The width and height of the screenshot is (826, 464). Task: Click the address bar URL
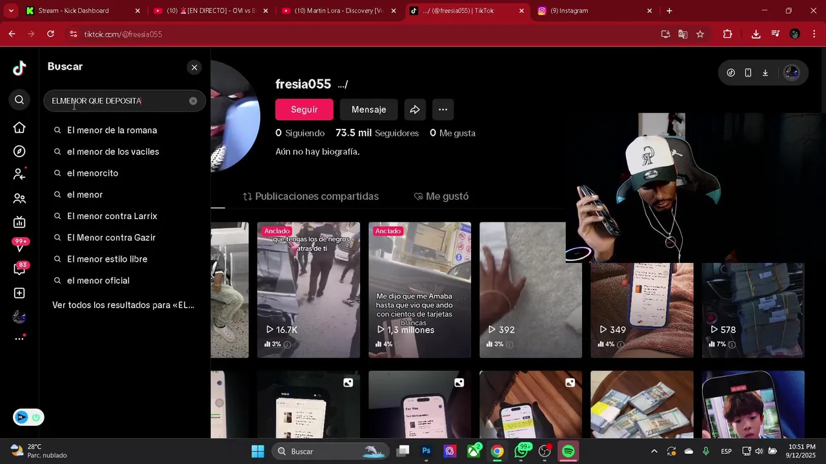123,34
